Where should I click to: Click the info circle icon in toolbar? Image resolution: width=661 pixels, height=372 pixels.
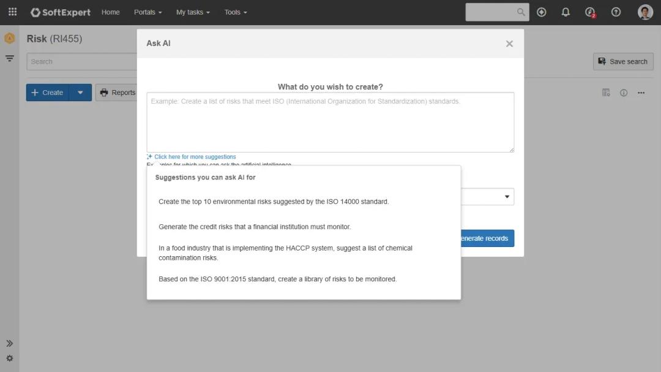pyautogui.click(x=624, y=93)
